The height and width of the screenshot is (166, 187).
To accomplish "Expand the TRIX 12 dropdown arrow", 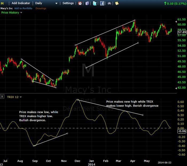I will click(x=21, y=97).
